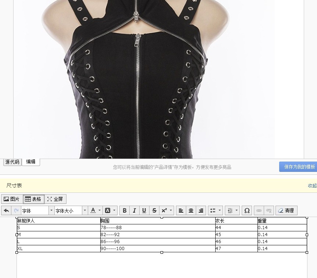Screen dimensions: 317x278
Task: Click 保存为我的模板 save template button
Action: pyautogui.click(x=298, y=167)
